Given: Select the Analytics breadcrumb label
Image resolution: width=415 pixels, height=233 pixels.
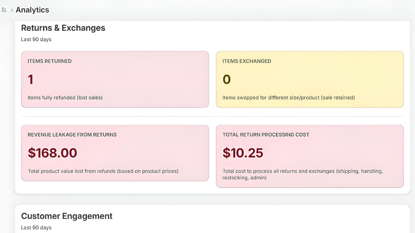Looking at the screenshot, I should point(32,10).
